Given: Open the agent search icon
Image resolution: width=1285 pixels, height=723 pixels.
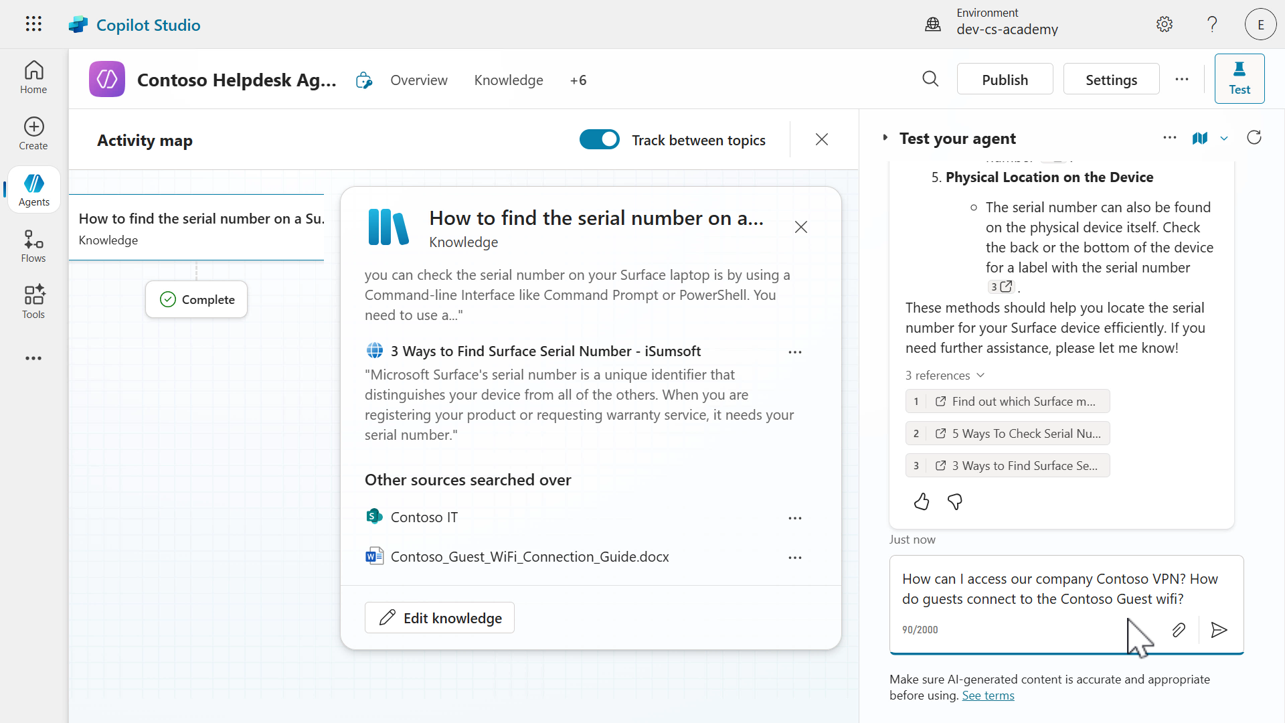Looking at the screenshot, I should tap(930, 79).
